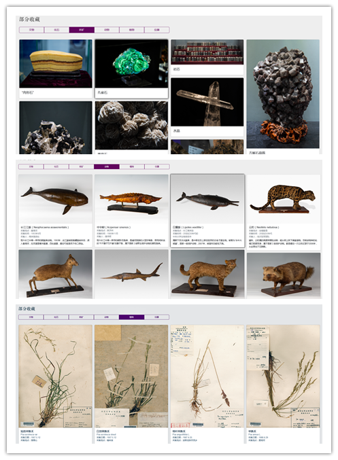Open the Lipotes vexillifer dolphin image

click(207, 199)
